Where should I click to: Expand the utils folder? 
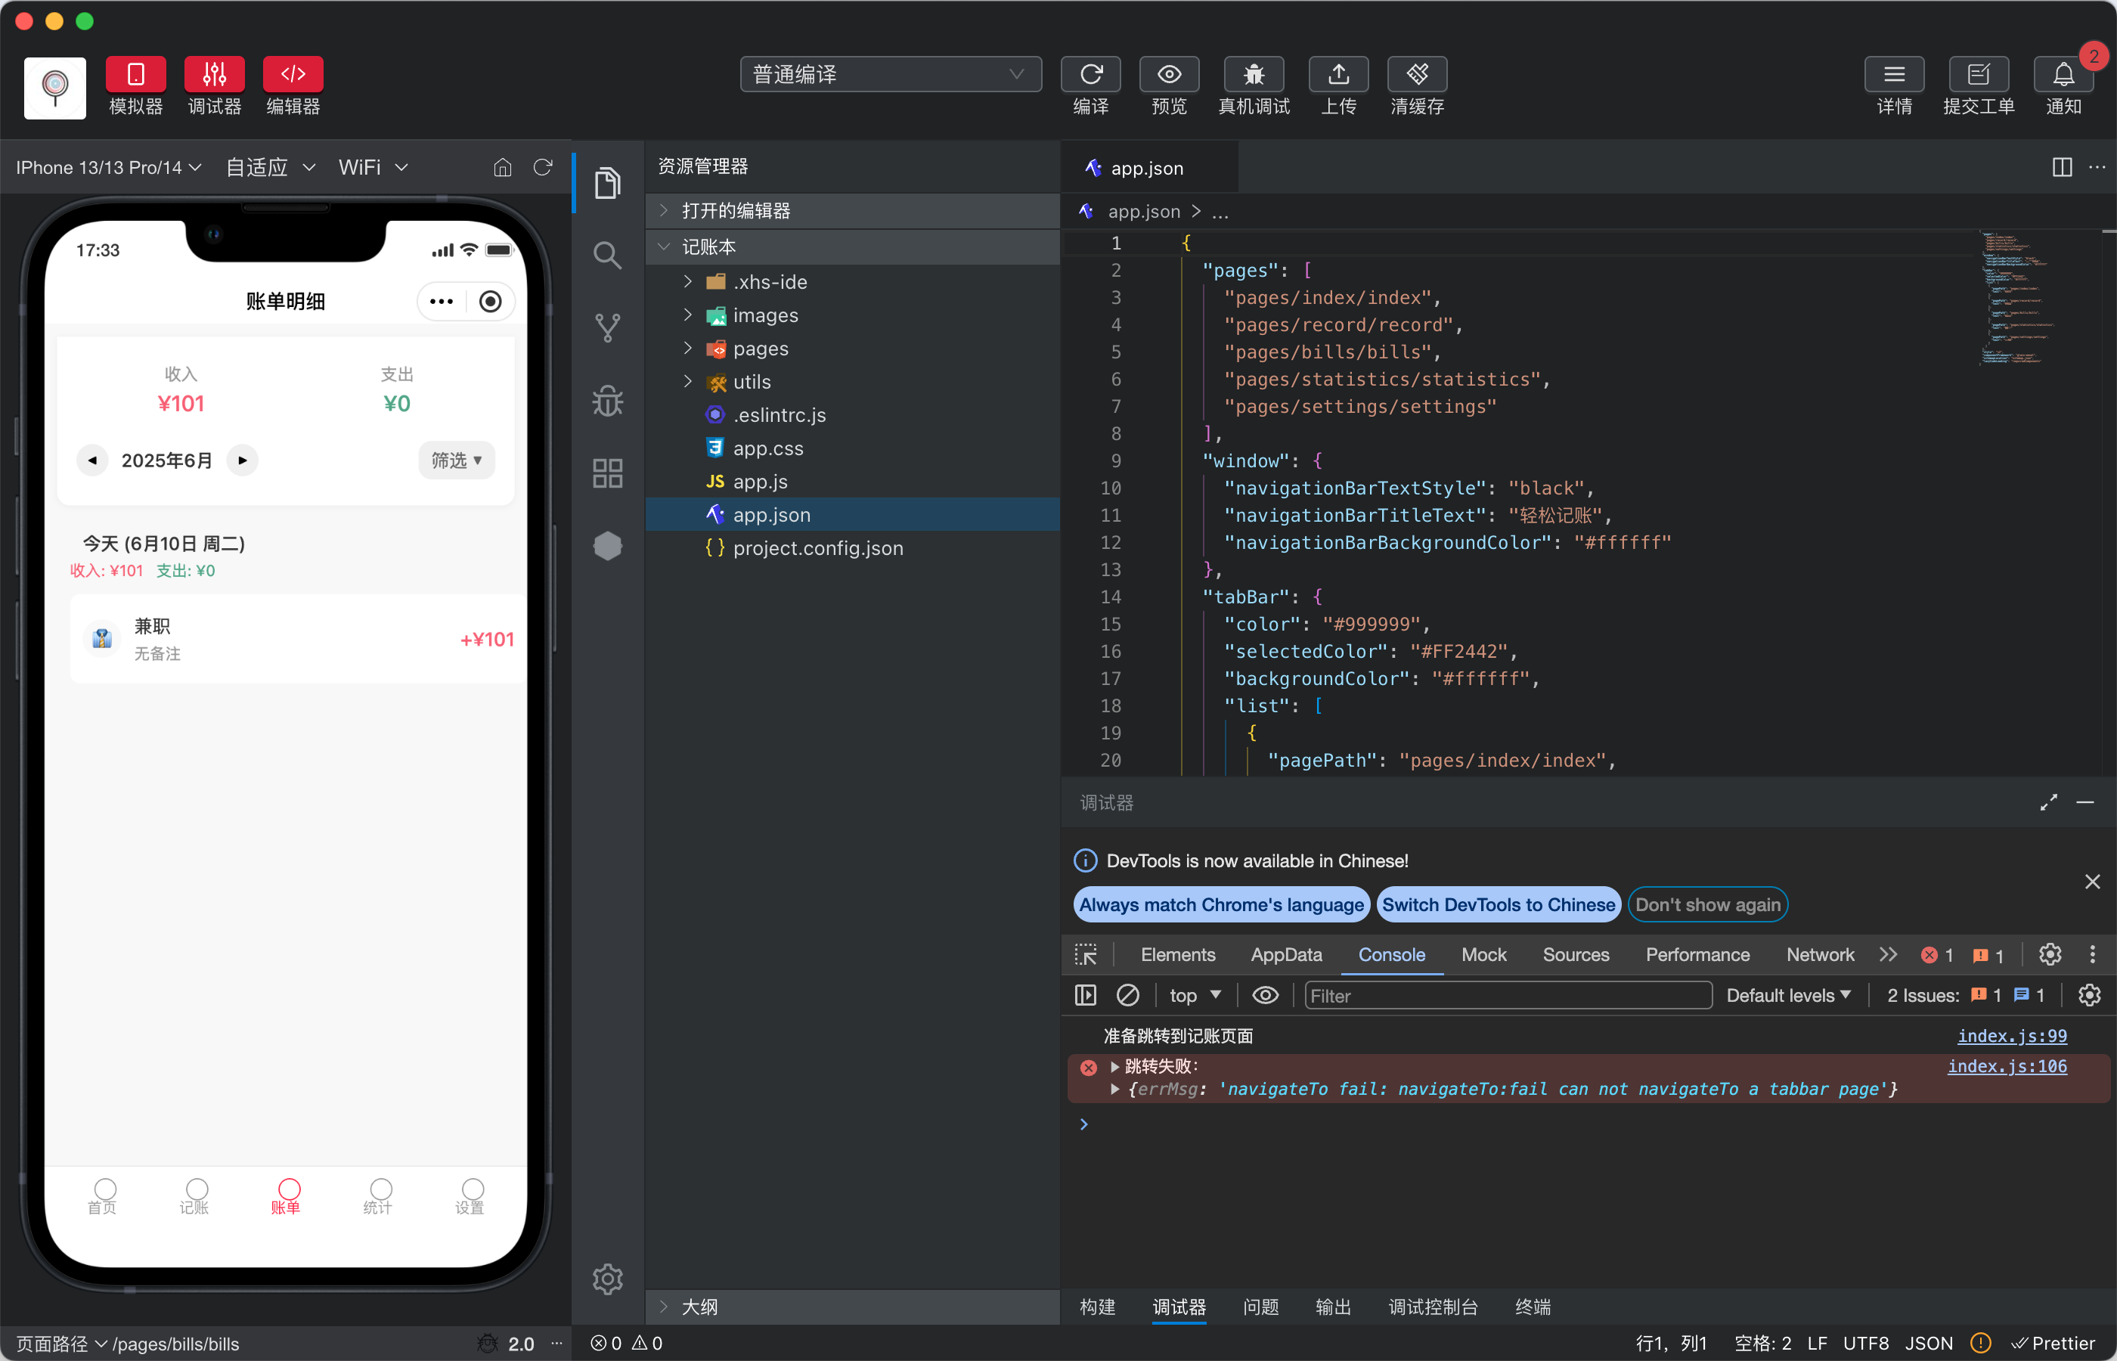[x=853, y=382]
